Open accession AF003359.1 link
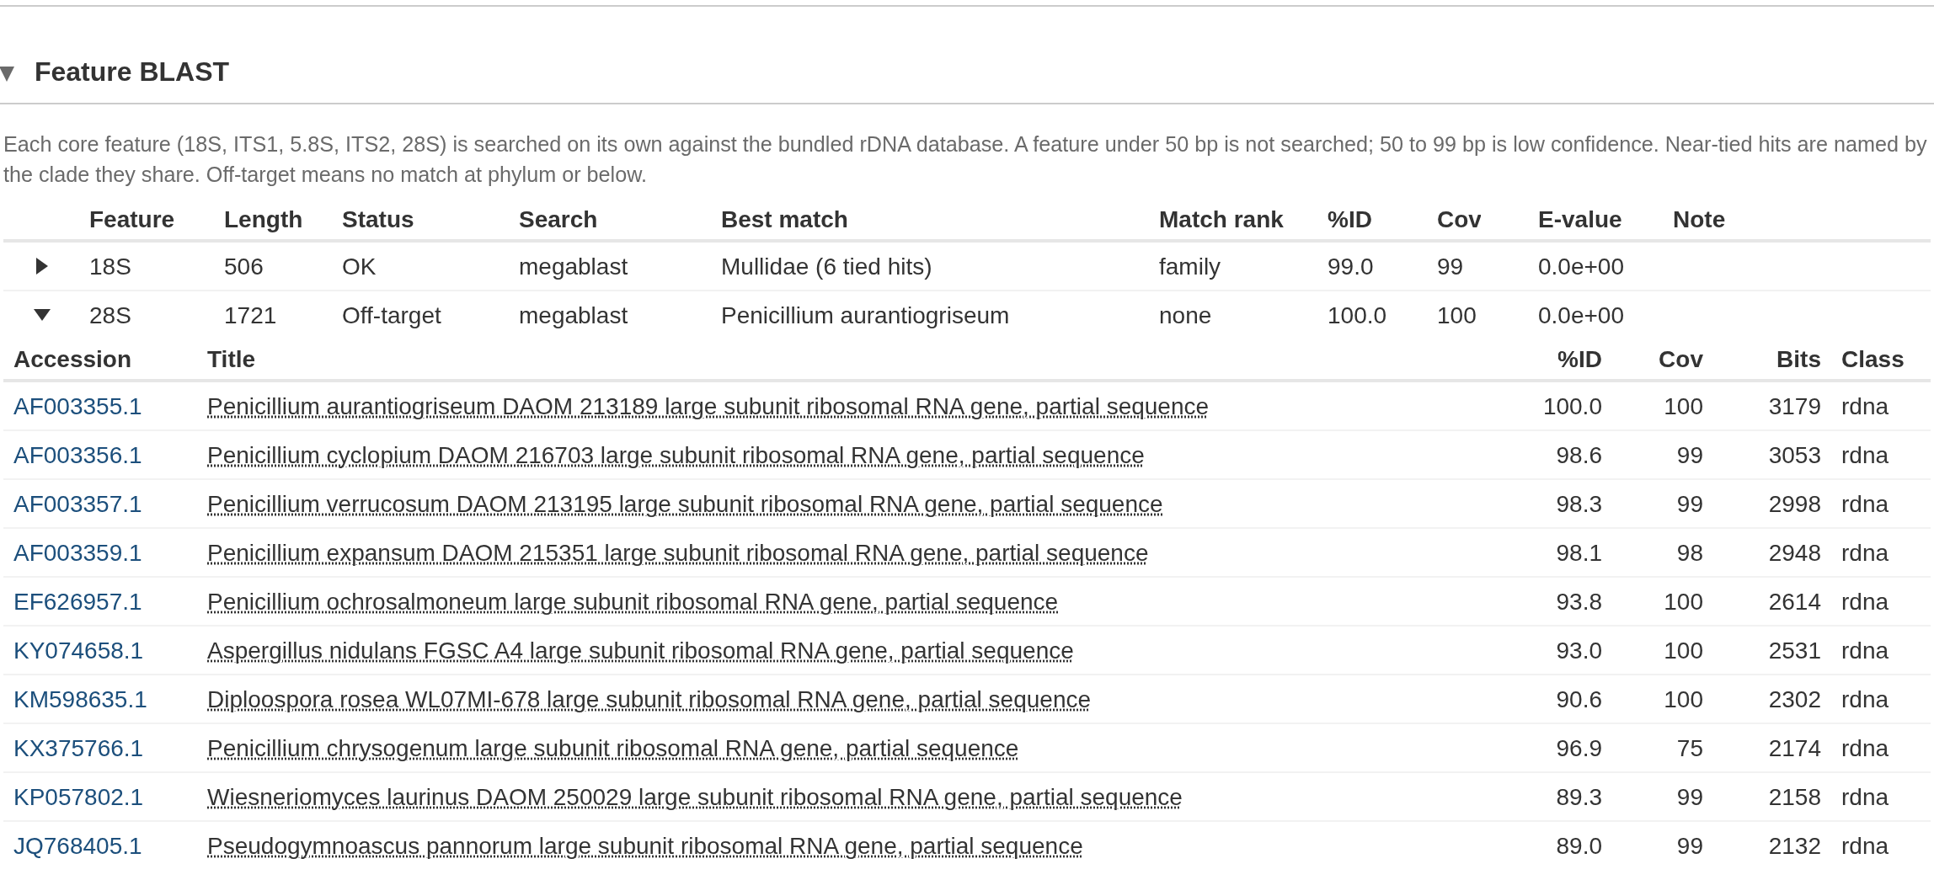Screen dimensions: 1934x896 pos(77,553)
